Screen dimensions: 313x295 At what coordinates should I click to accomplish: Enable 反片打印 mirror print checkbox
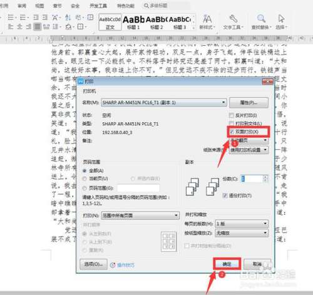tap(231, 115)
